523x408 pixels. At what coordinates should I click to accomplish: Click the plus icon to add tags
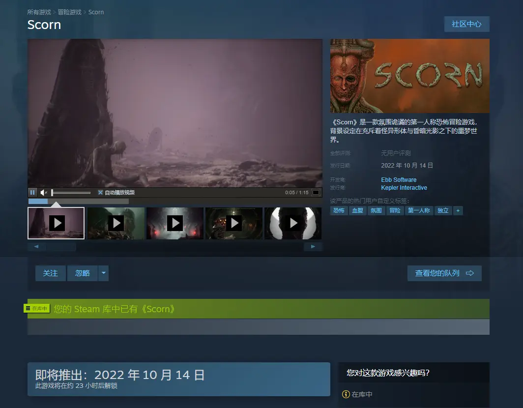458,210
